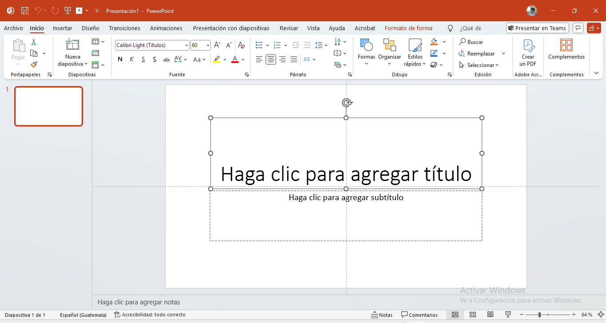The image size is (606, 323).
Task: Open the Insertar tab
Action: coord(62,28)
